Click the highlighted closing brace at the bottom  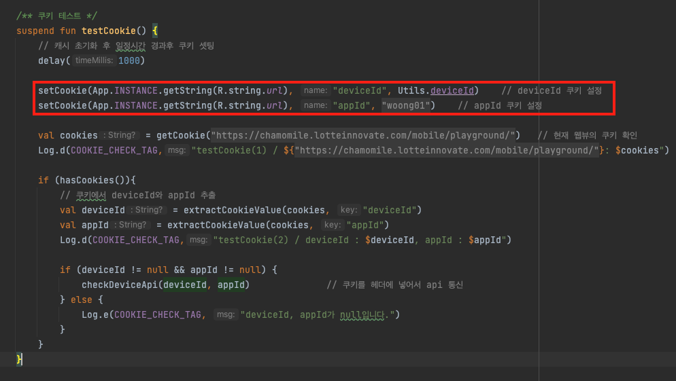point(20,359)
